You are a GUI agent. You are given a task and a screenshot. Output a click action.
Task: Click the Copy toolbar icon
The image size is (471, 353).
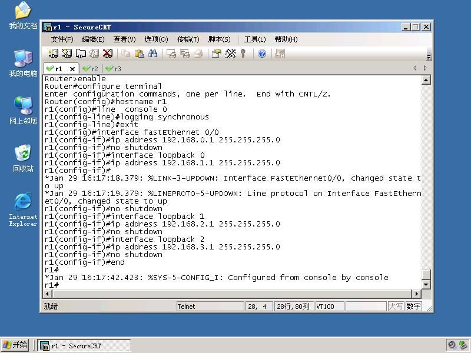pos(125,54)
